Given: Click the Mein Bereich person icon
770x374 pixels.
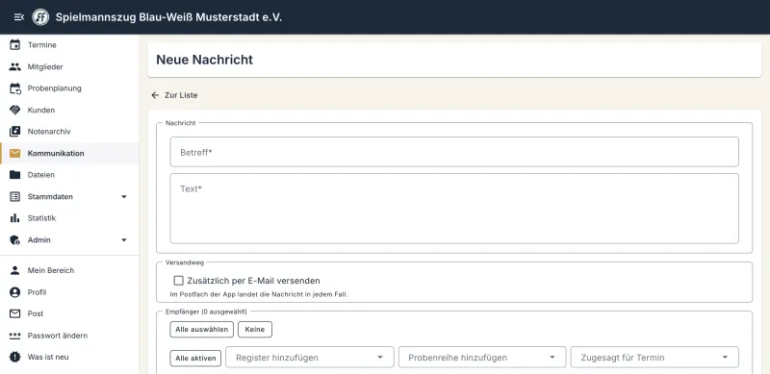Looking at the screenshot, I should click(x=15, y=270).
